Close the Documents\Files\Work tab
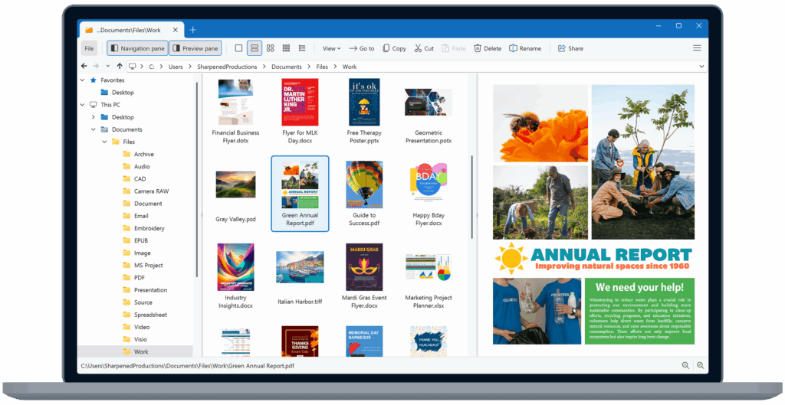 point(176,30)
